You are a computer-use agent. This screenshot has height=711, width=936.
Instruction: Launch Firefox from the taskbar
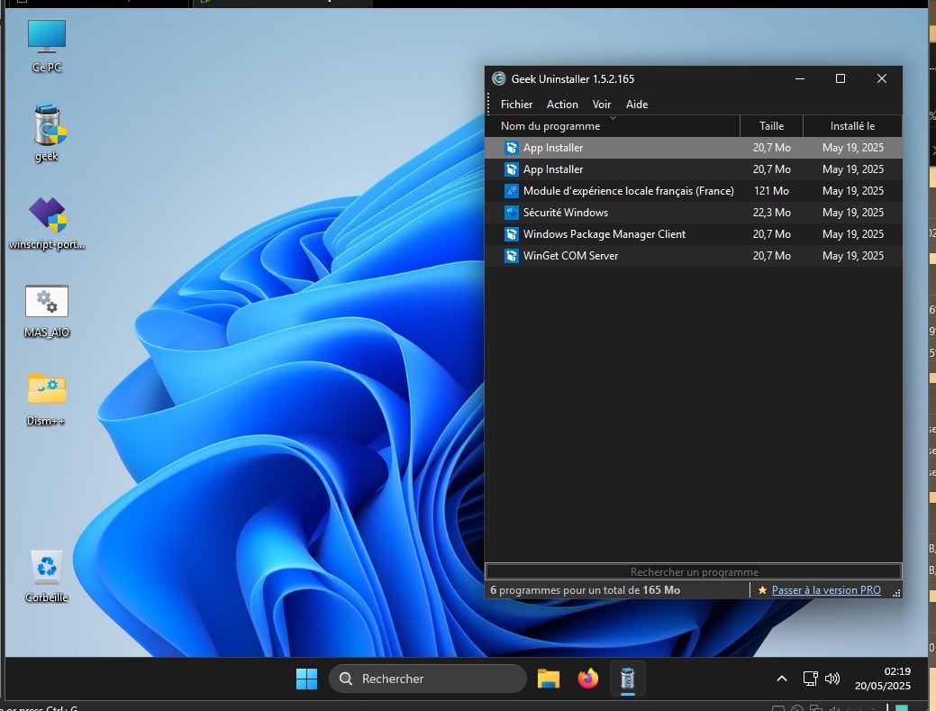click(x=588, y=679)
